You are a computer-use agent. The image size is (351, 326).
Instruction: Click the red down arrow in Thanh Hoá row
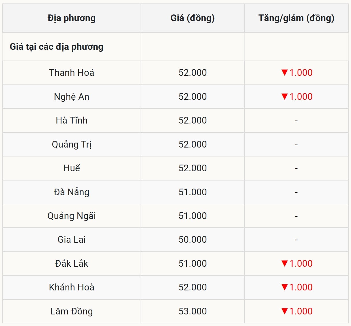(285, 73)
